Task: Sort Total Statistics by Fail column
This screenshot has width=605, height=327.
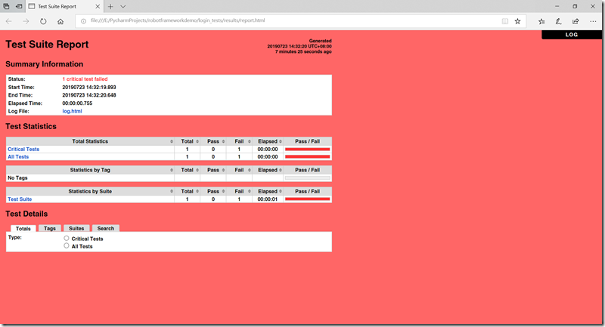Action: 239,141
